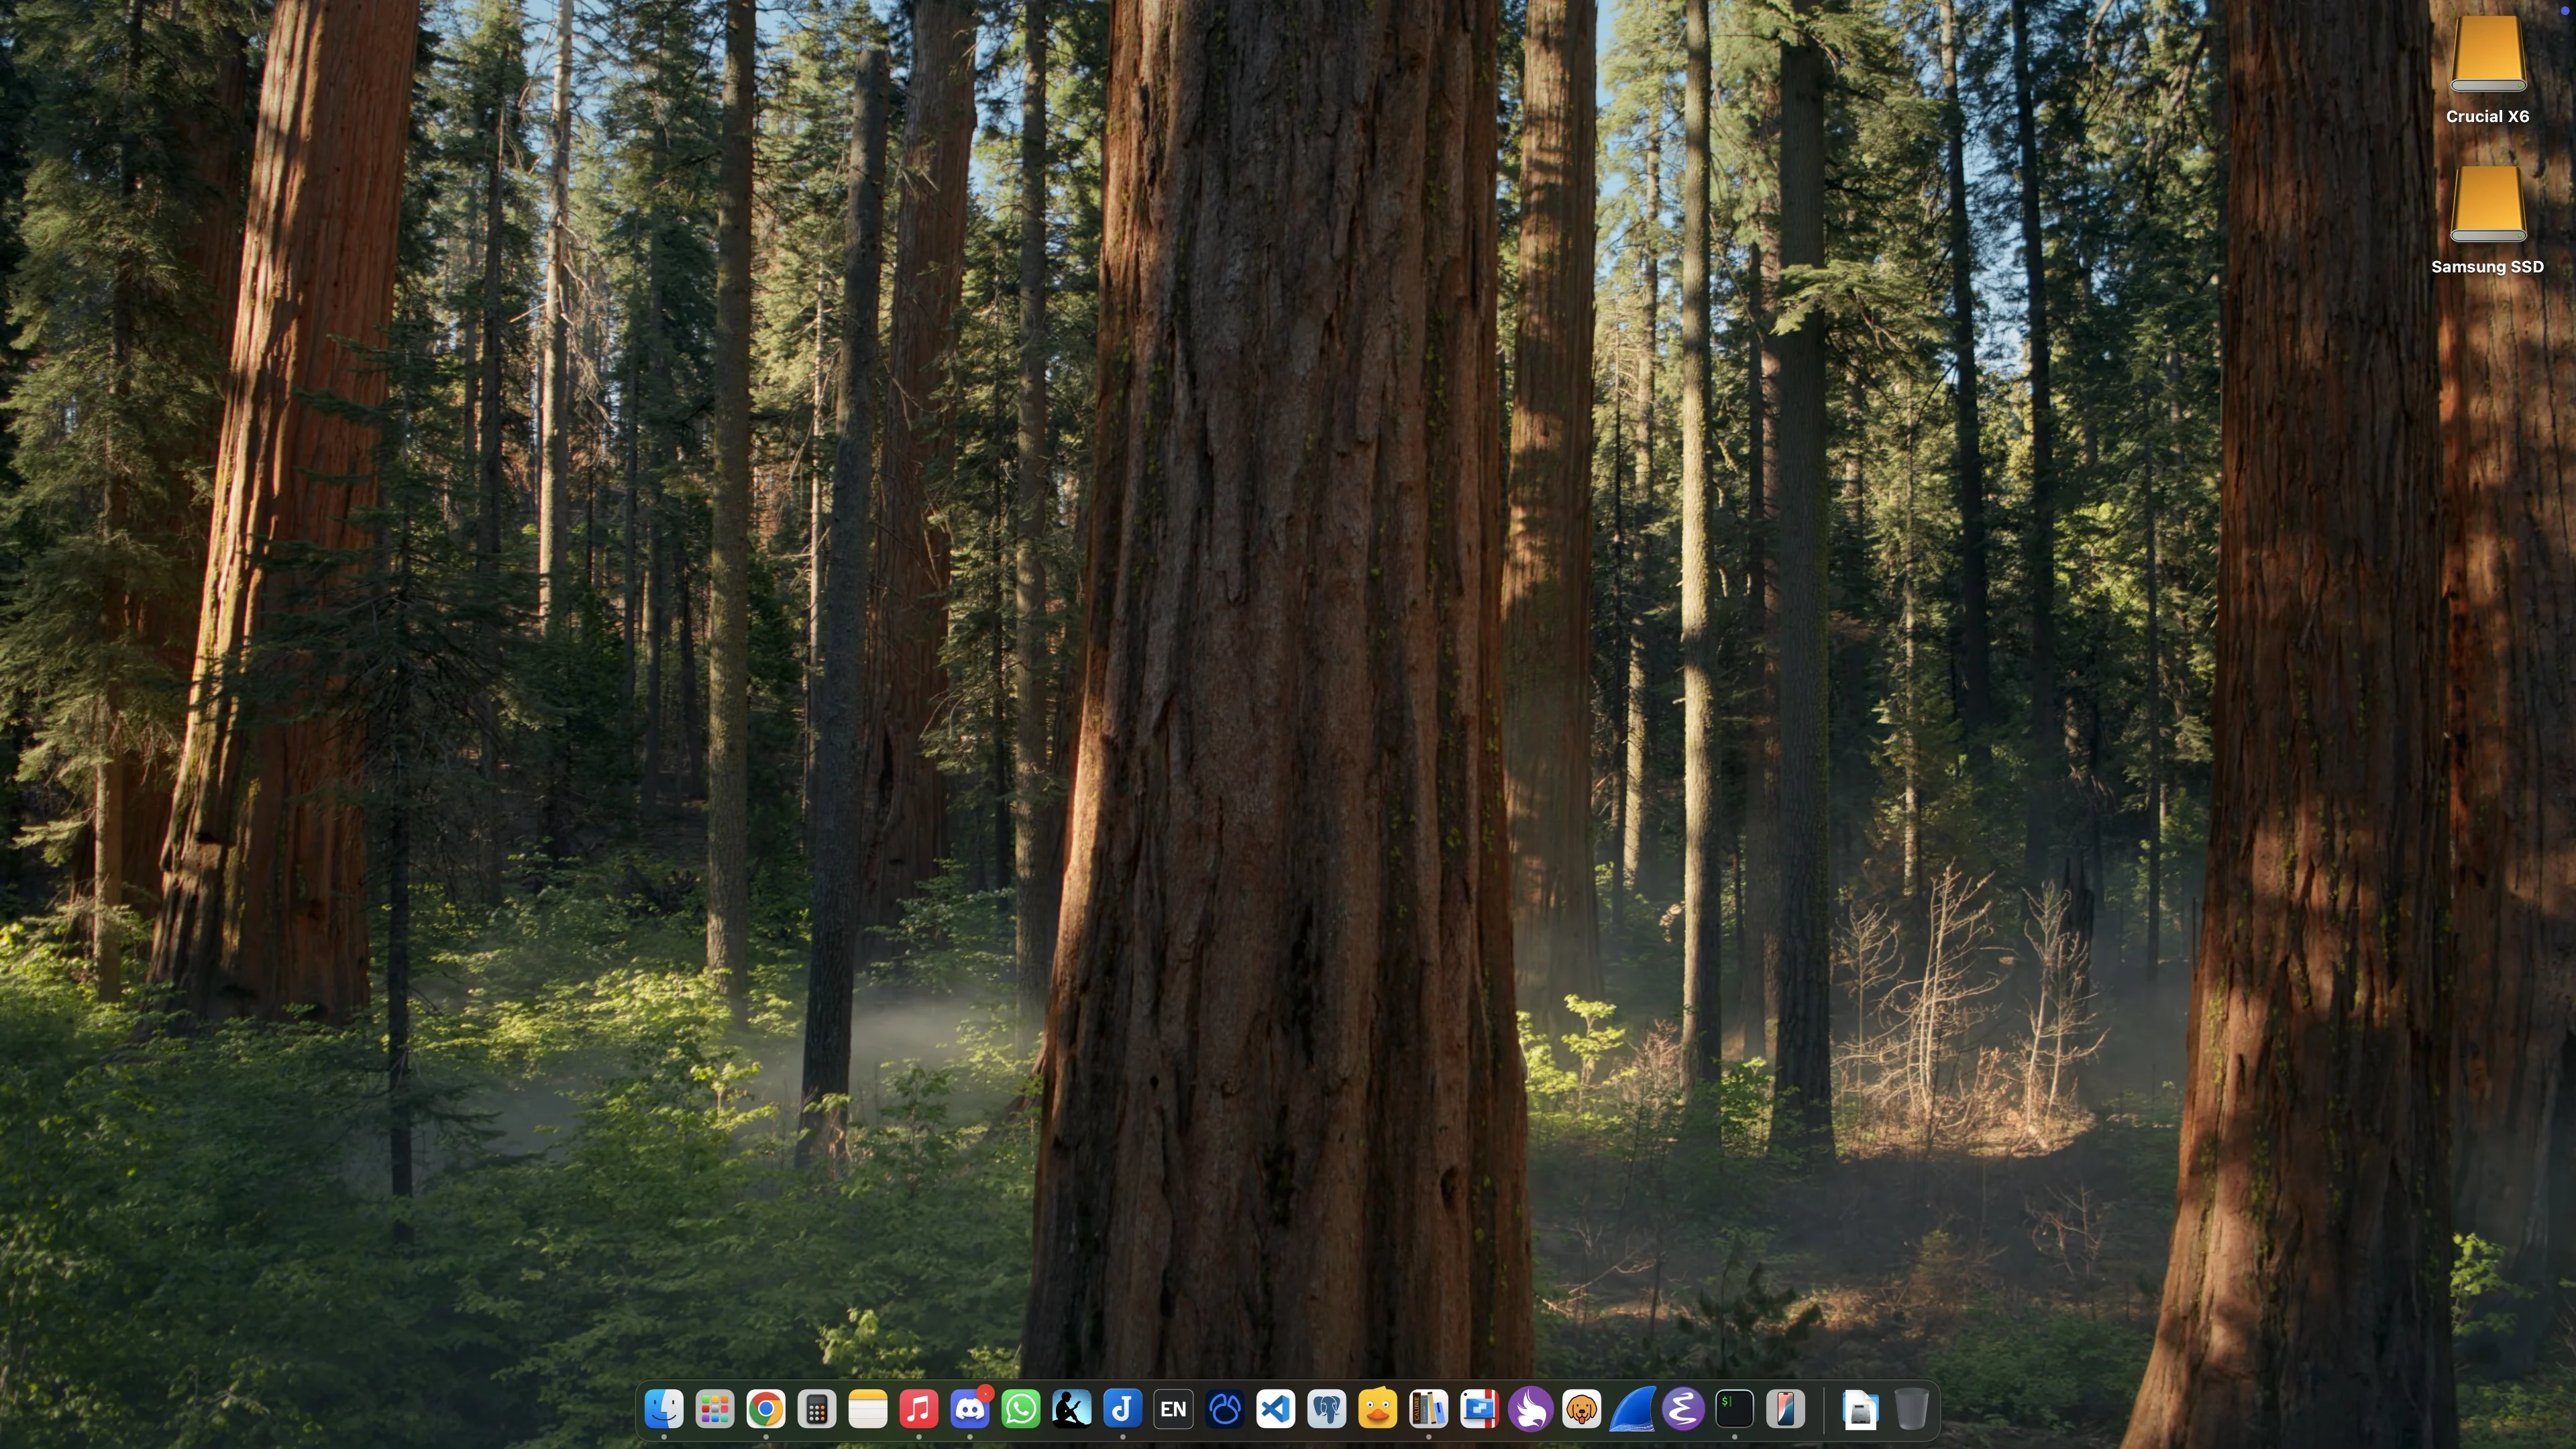
Task: Launch the iPhone Simulator app
Action: coord(1786,1410)
